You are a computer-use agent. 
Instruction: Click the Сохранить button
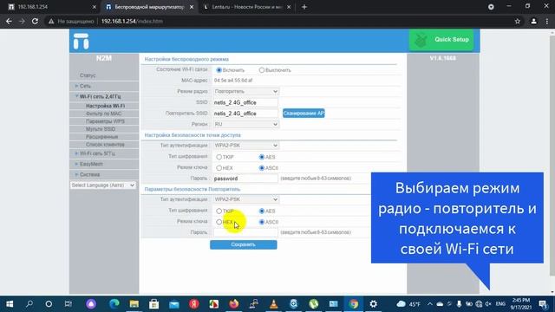pos(244,244)
